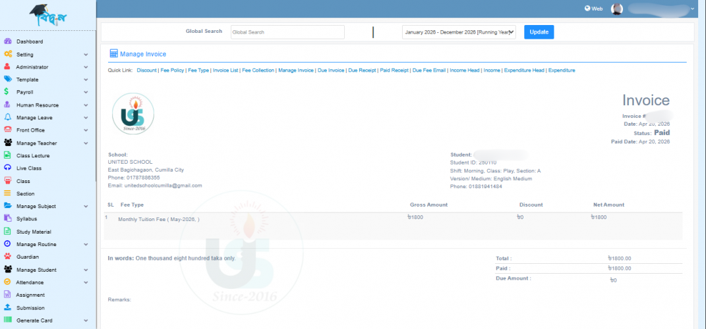Viewport: 706px width, 329px height.
Task: Expand the Manage Teacher chevron
Action: click(x=86, y=143)
